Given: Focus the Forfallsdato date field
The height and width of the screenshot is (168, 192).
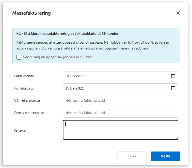Looking at the screenshot, I should coord(116,88).
